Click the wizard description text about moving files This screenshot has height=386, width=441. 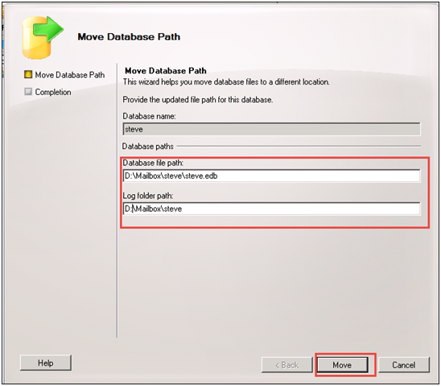[226, 82]
